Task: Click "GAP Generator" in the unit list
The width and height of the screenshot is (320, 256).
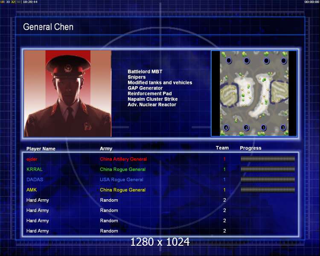Action: coord(145,88)
